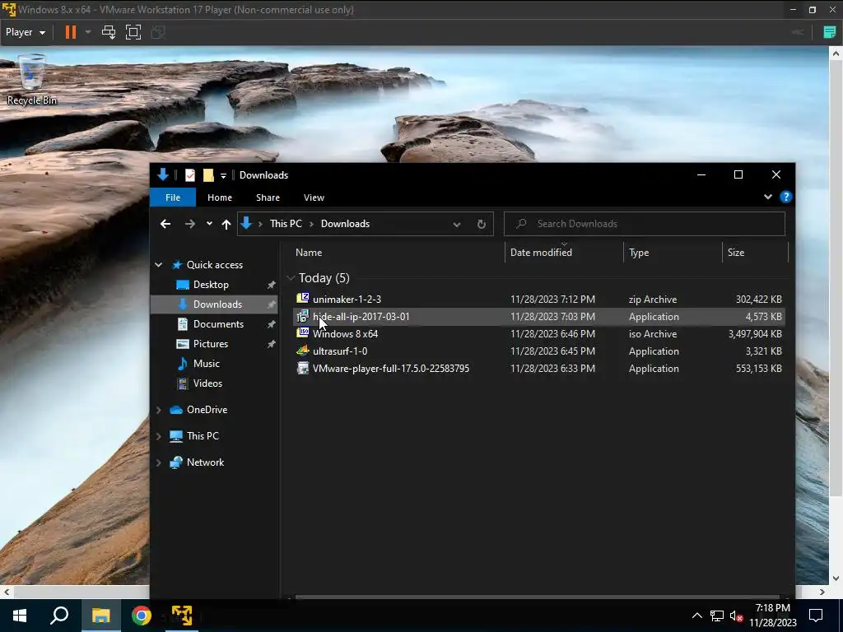Open the File ribbon tab
Viewport: 843px width, 632px height.
[x=173, y=197]
